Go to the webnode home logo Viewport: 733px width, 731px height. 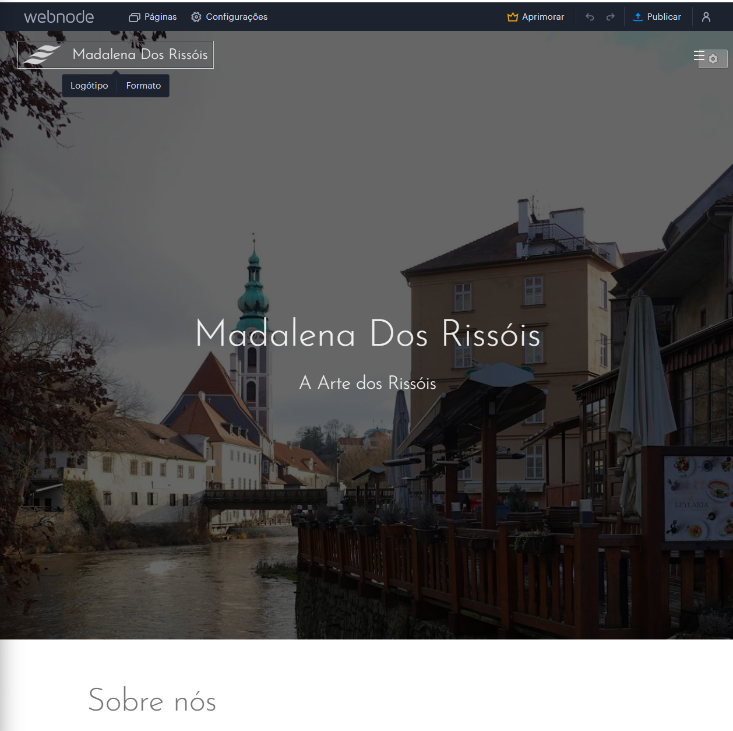pyautogui.click(x=59, y=17)
